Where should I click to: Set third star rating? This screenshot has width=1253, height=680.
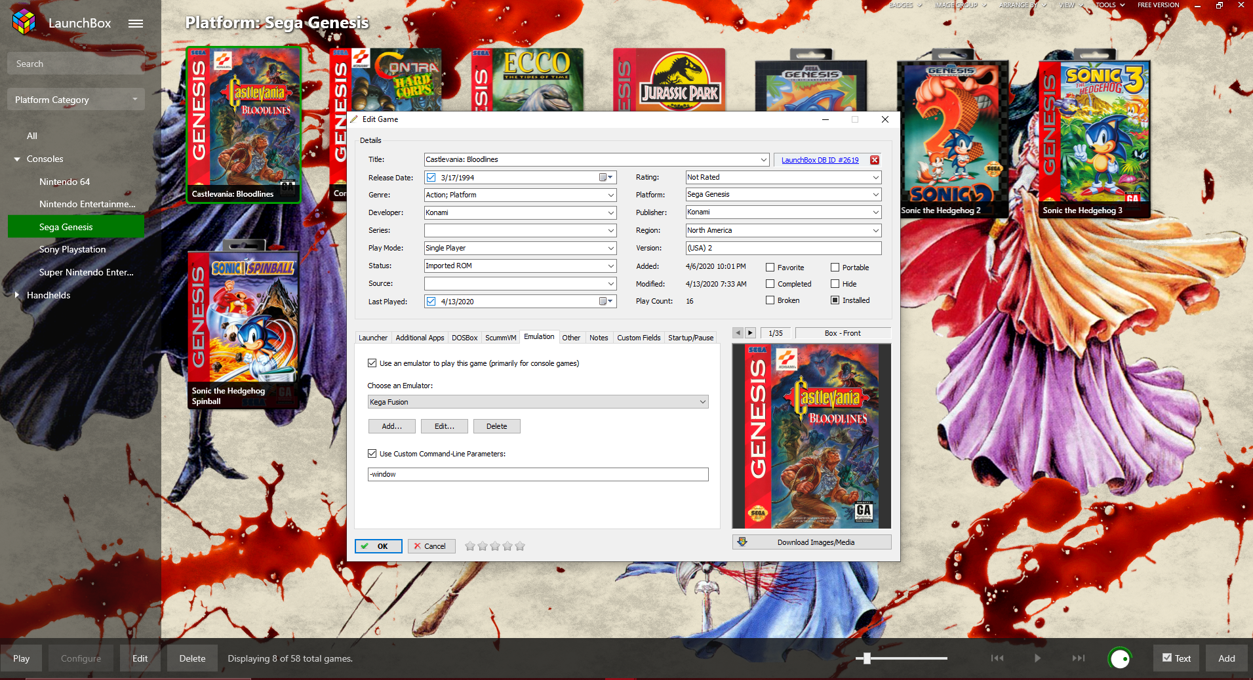click(495, 546)
